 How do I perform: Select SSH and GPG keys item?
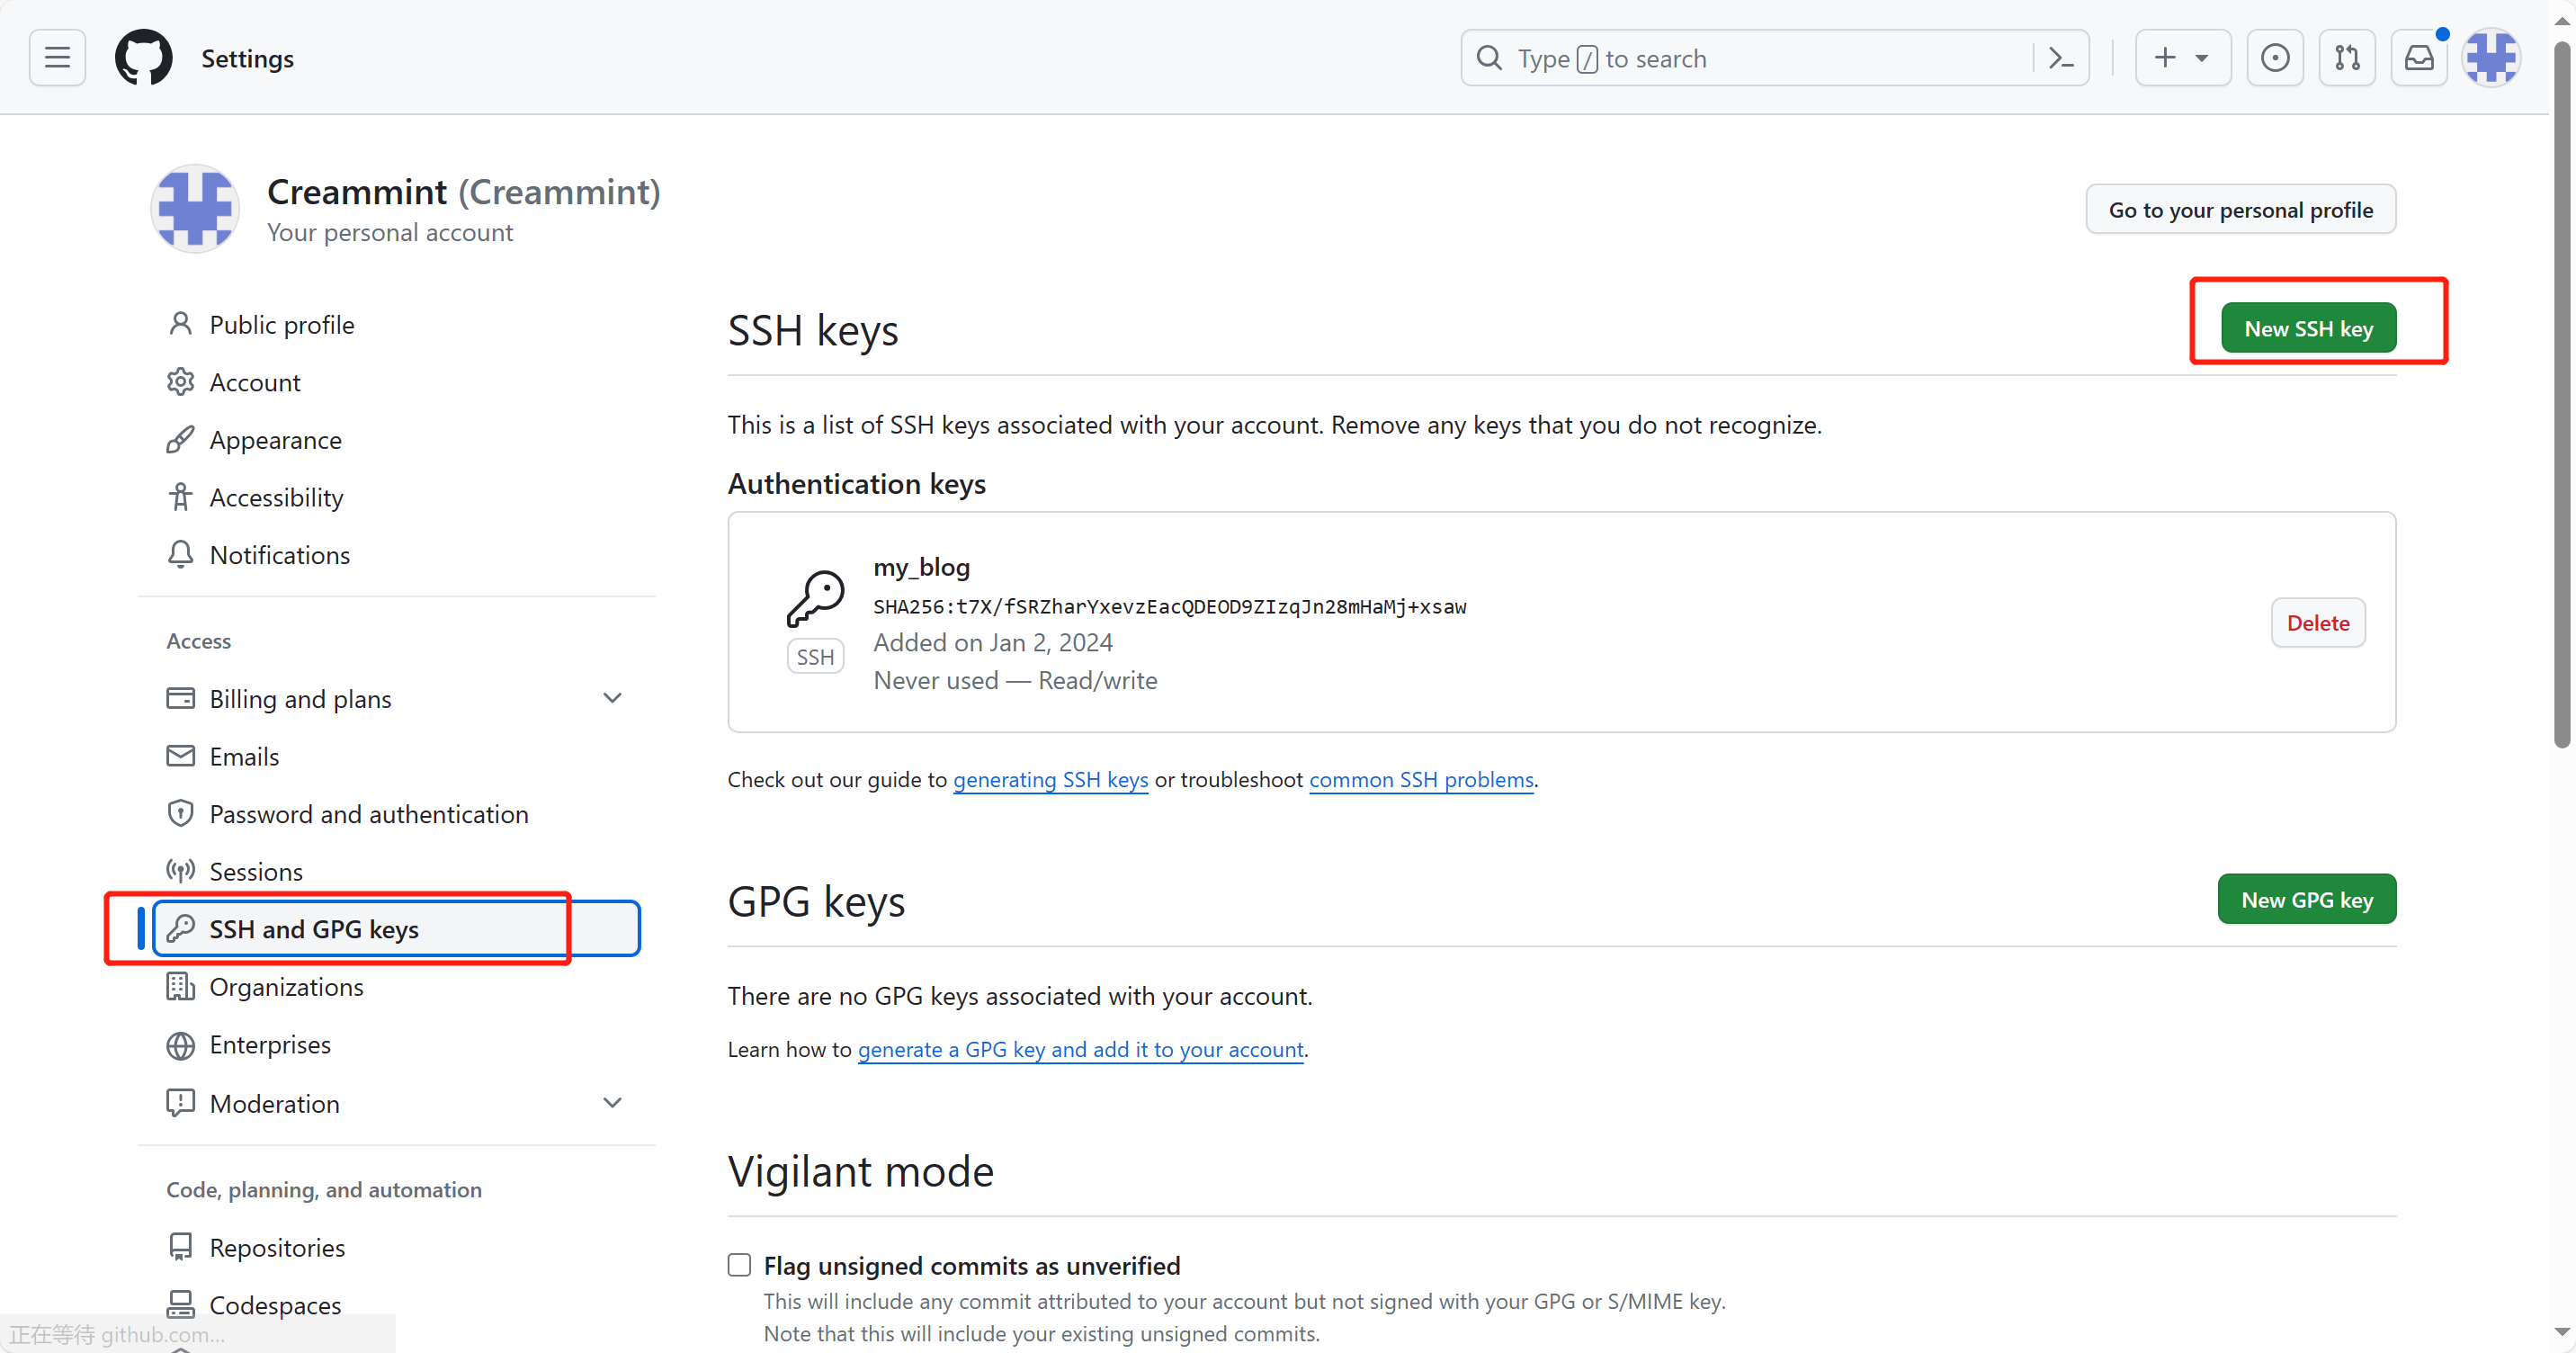[396, 929]
